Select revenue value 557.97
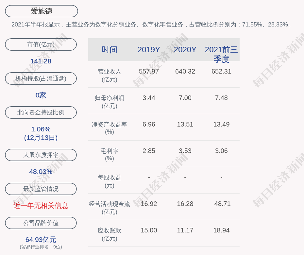304x255 pixels. click(149, 71)
